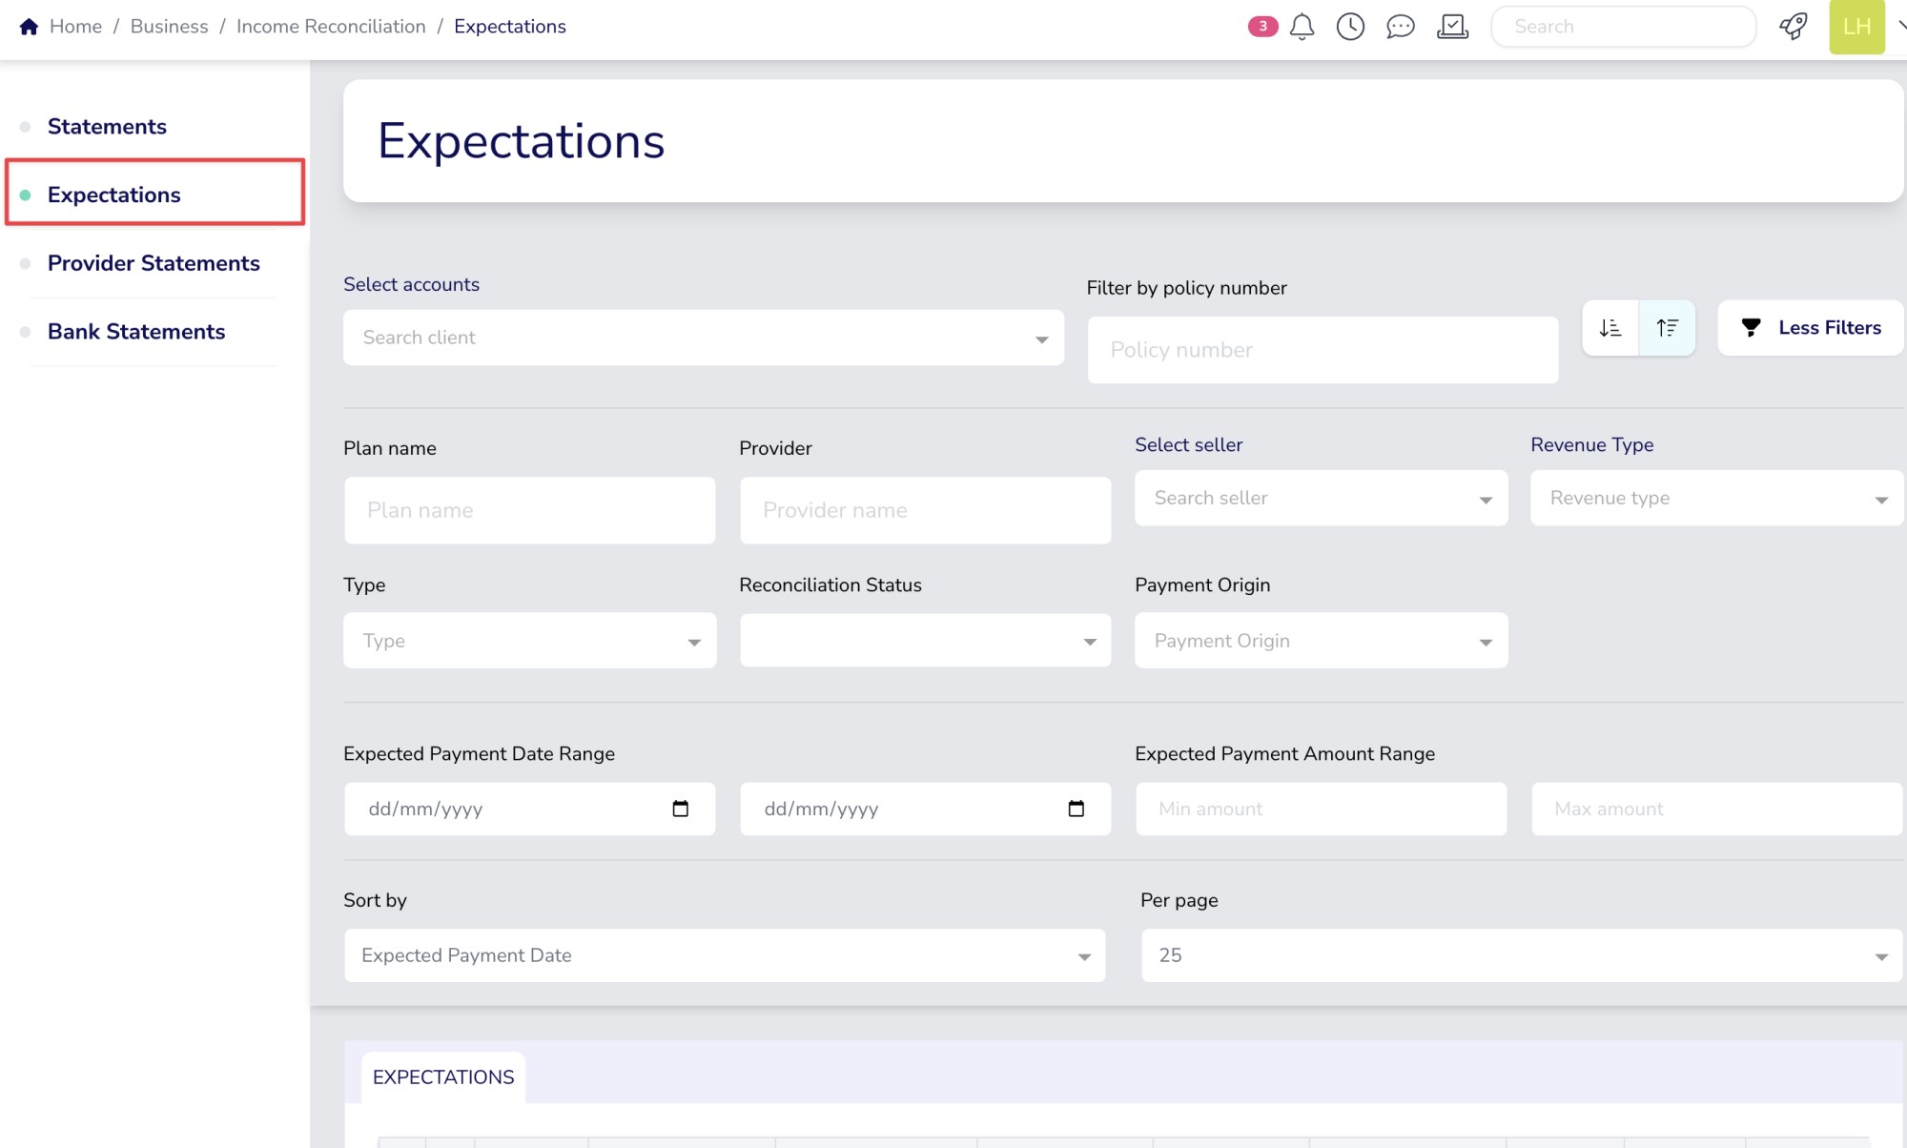
Task: Go to Provider Statements in sidebar
Action: [154, 263]
